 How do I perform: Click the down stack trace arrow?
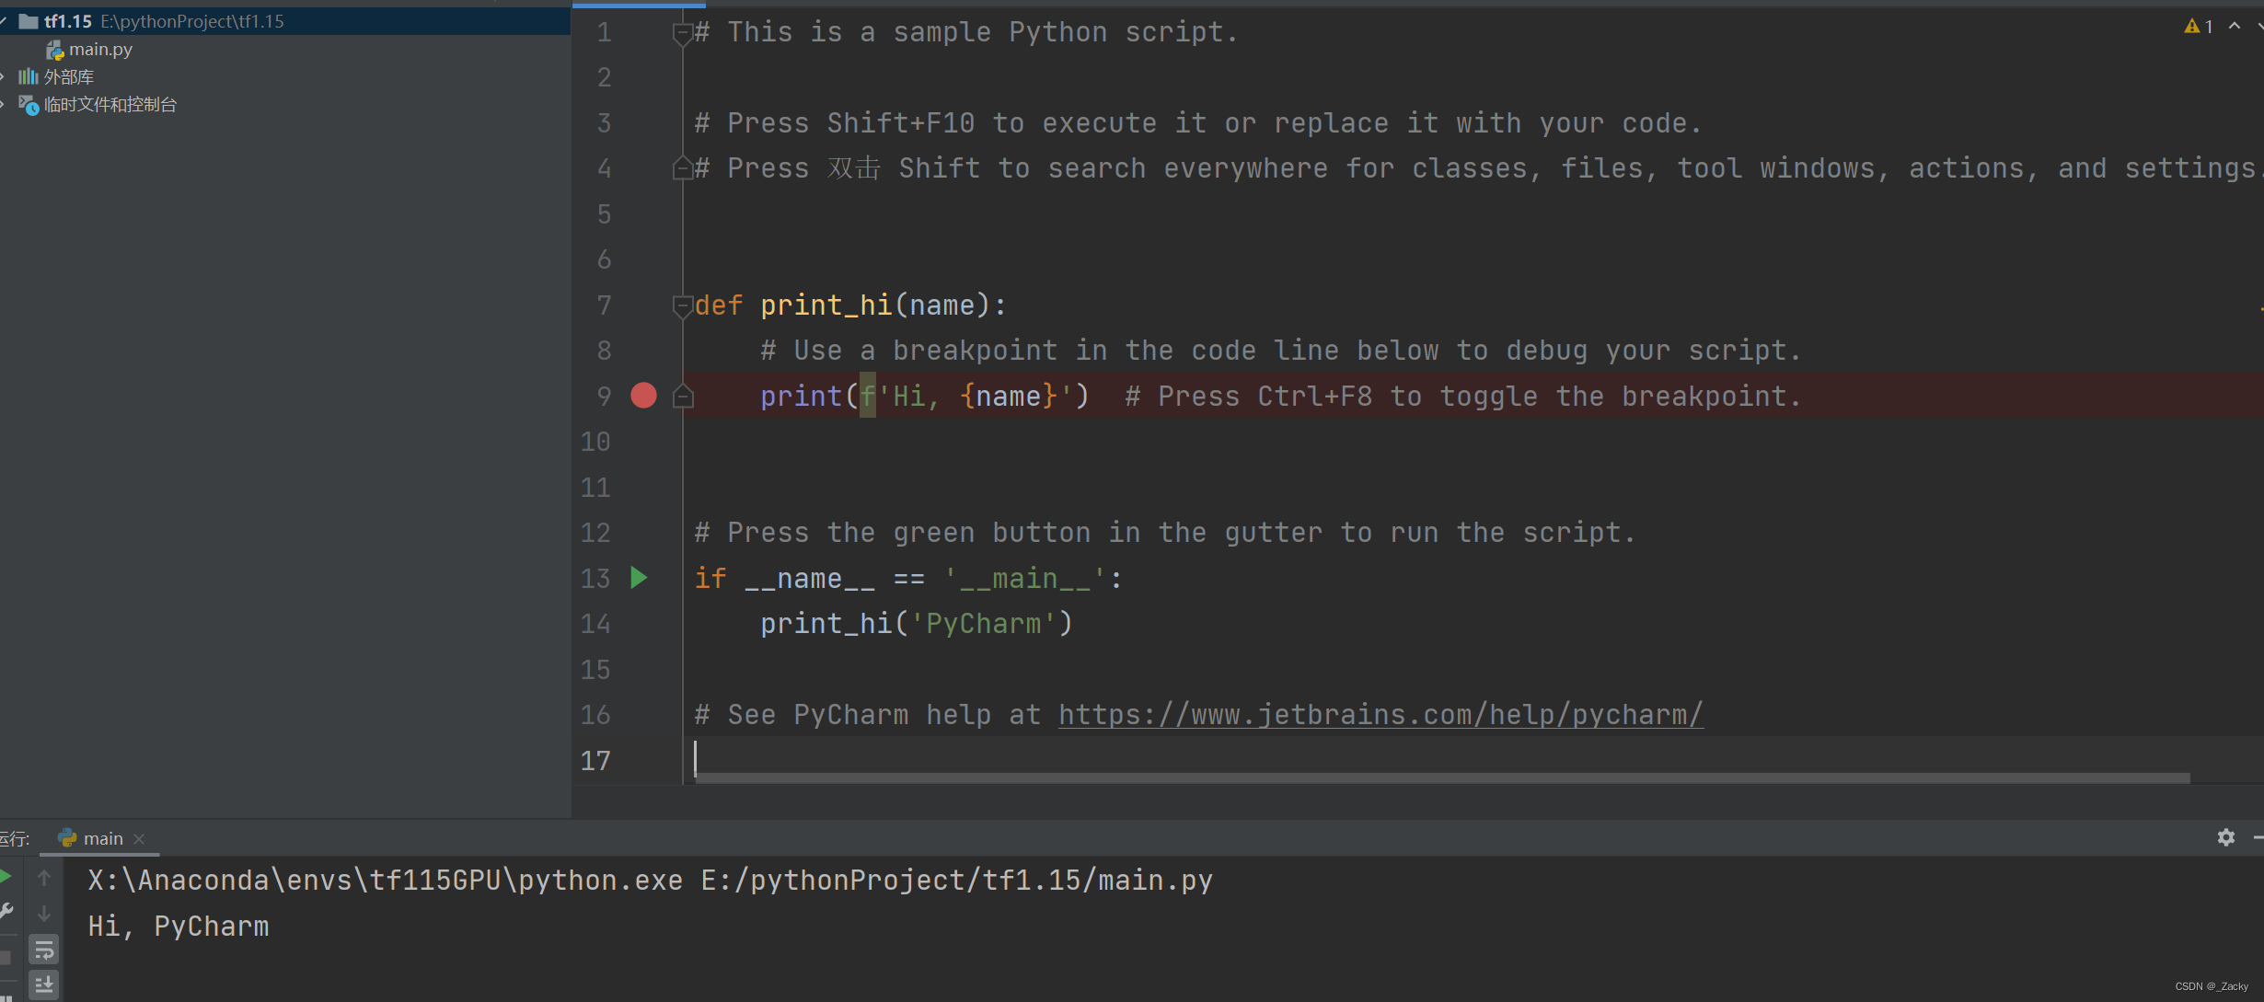43,914
